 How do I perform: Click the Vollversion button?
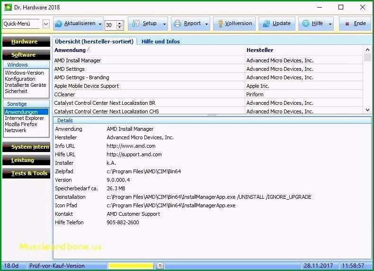pos(234,24)
